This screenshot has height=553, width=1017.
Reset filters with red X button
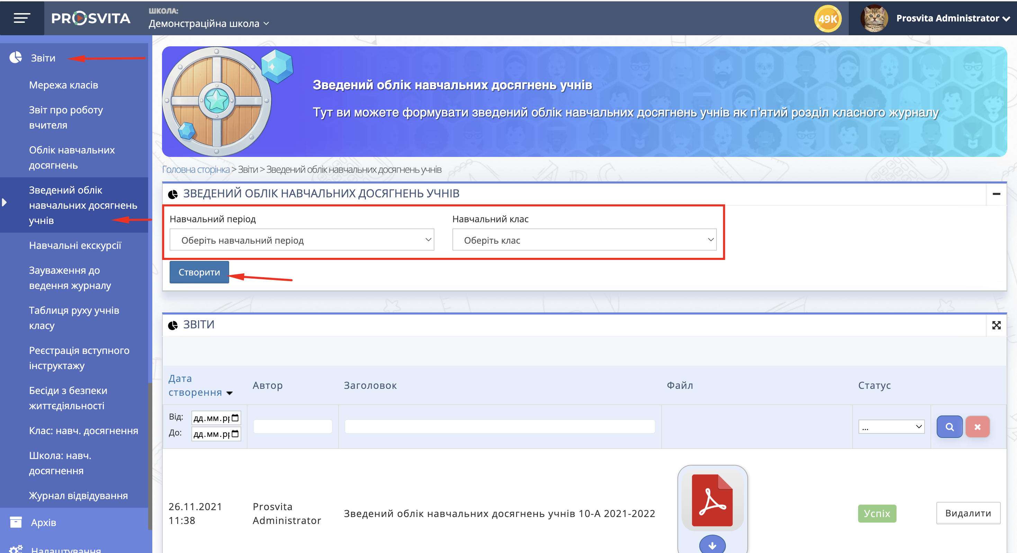[x=977, y=427]
